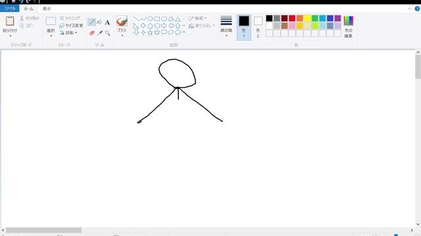Activate Color 2 (色2) selector
The height and width of the screenshot is (236, 421).
[x=258, y=28]
